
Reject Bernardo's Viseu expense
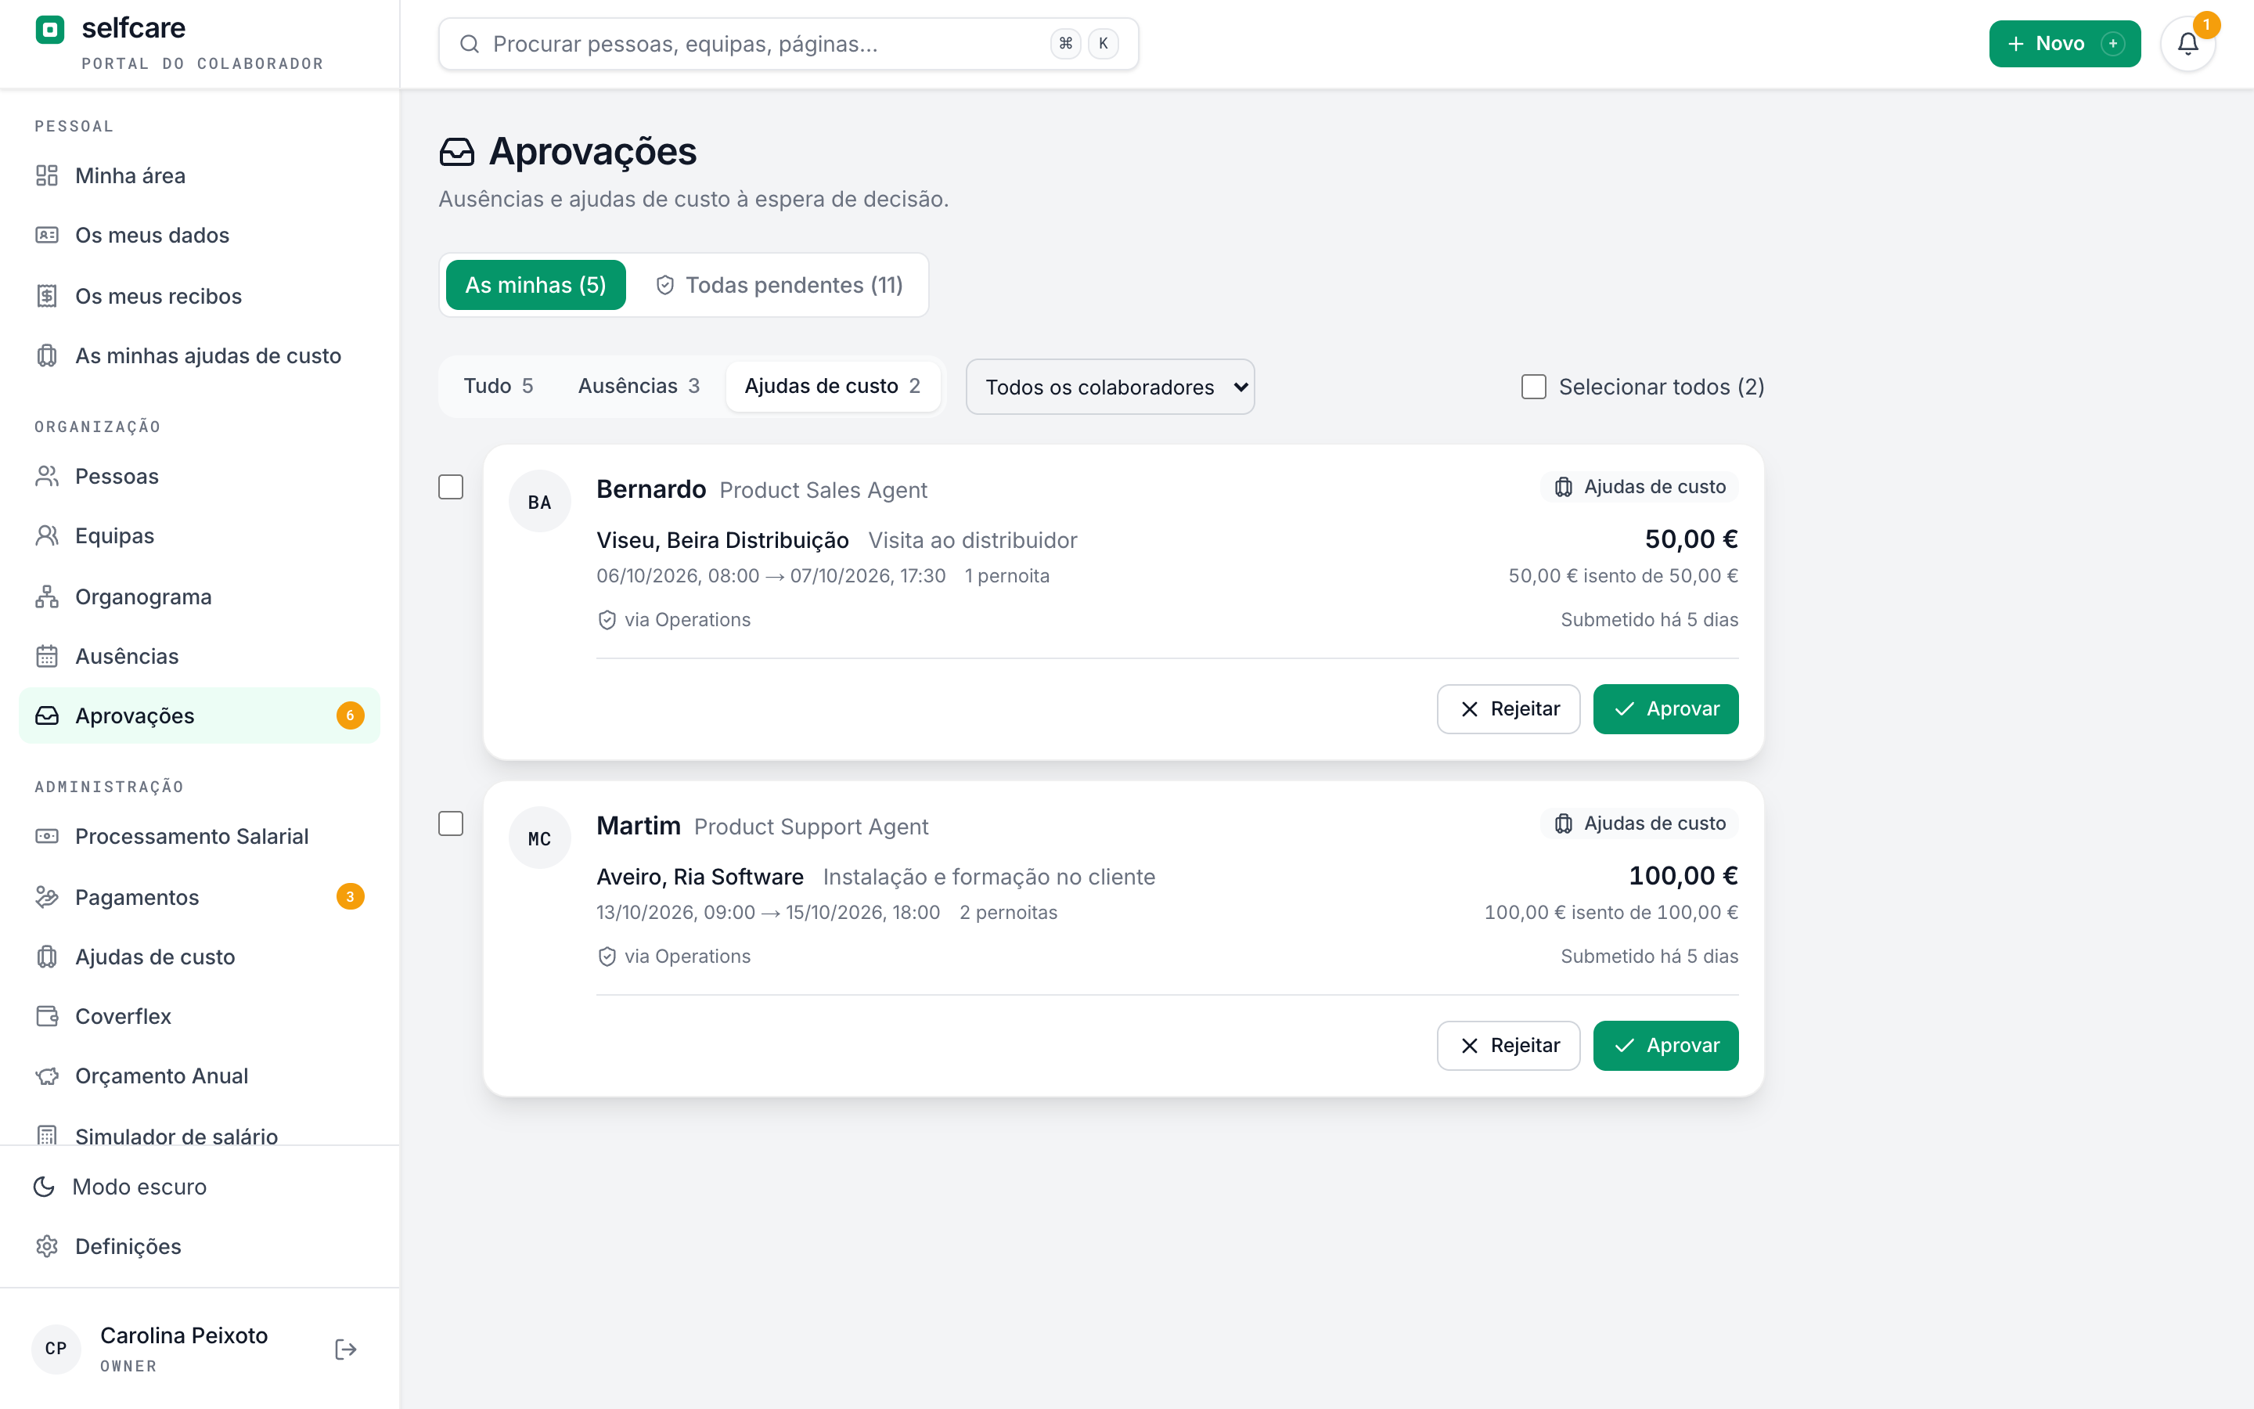click(x=1508, y=708)
